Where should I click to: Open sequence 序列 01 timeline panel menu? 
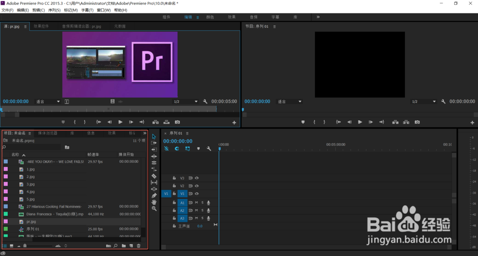[187, 134]
